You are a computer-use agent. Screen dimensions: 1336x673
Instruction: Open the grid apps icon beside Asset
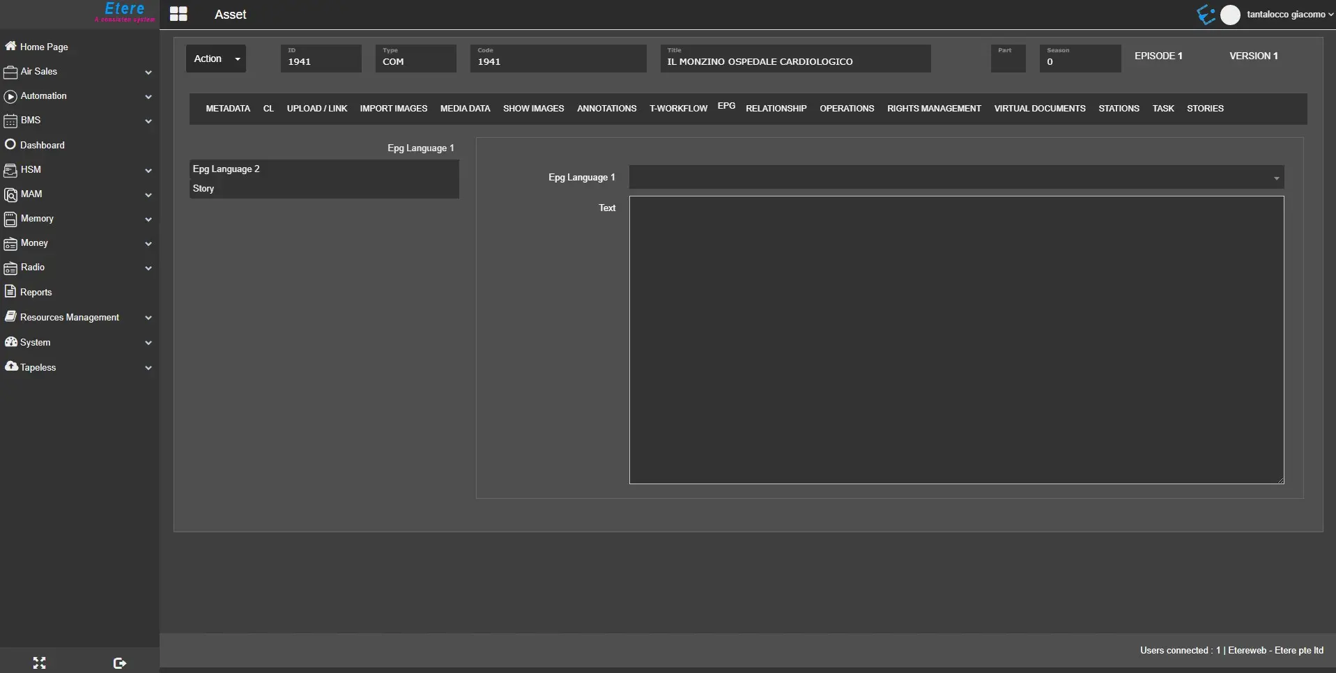[x=178, y=15]
